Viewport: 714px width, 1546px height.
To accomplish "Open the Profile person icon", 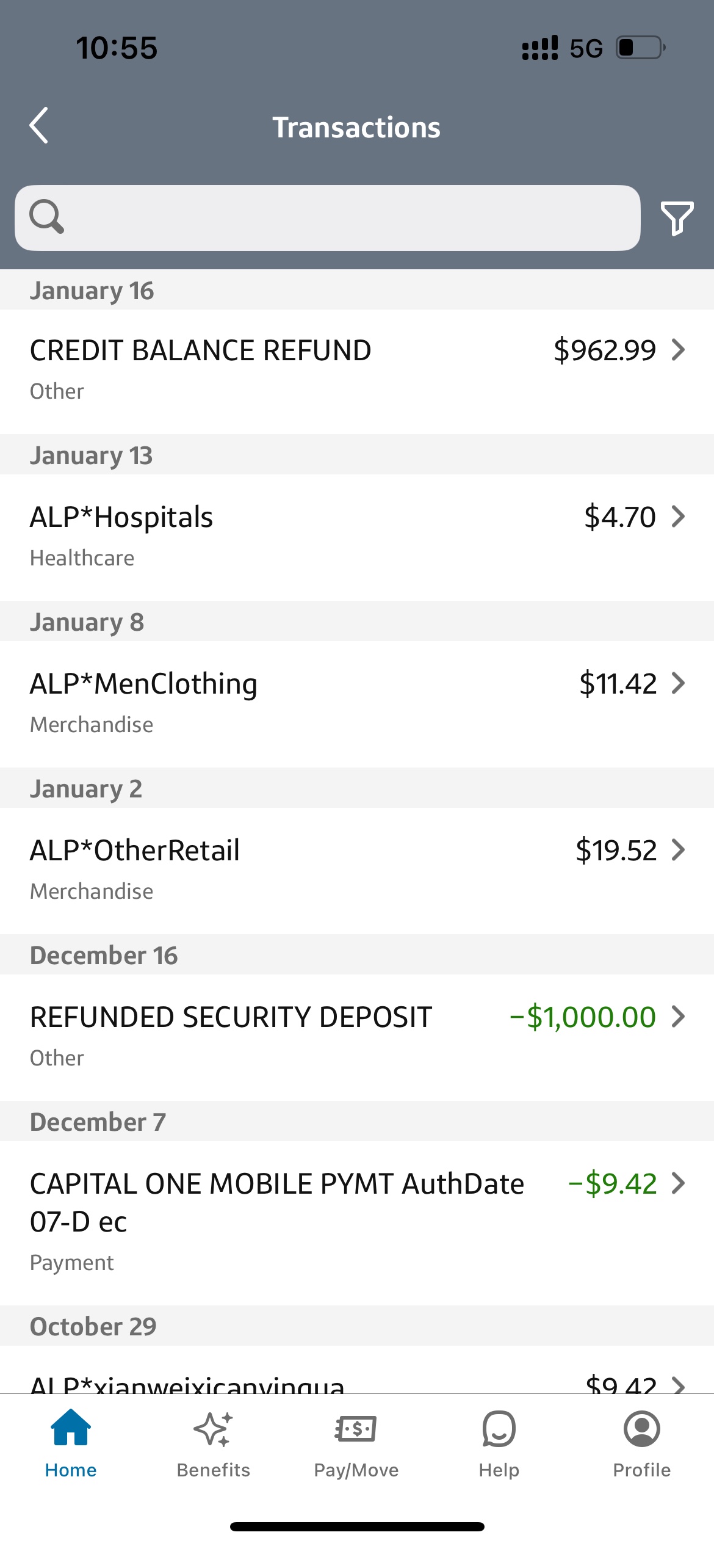I will 641,1429.
